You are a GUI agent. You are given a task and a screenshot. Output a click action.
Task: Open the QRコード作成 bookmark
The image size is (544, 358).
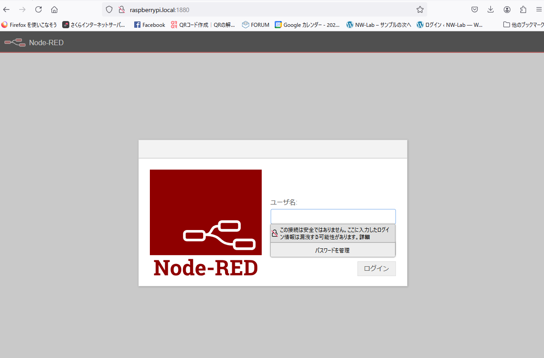(x=203, y=25)
